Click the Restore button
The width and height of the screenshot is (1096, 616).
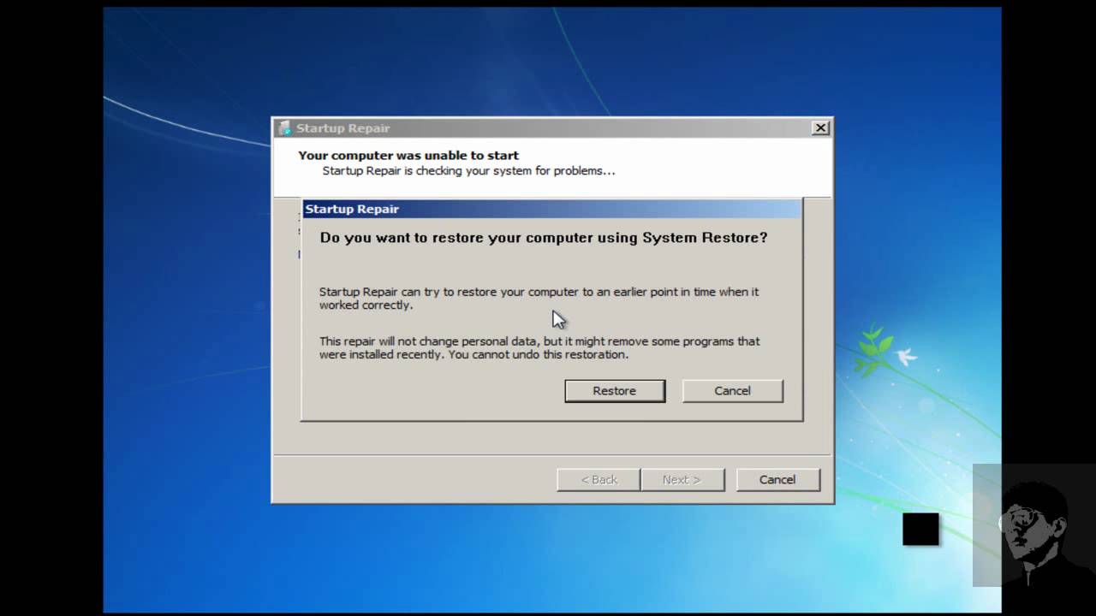pos(615,391)
